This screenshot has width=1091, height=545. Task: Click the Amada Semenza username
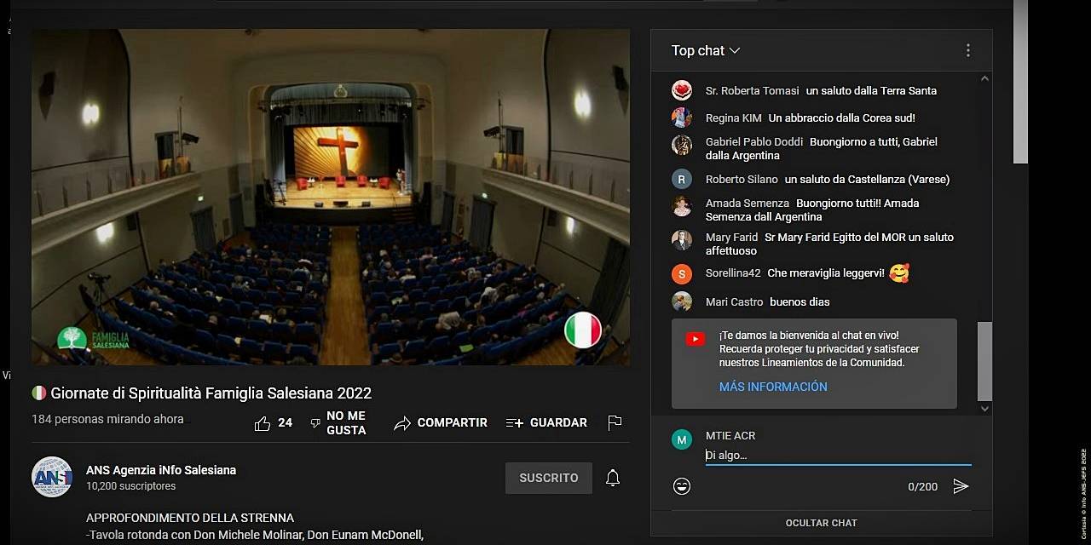pyautogui.click(x=748, y=203)
